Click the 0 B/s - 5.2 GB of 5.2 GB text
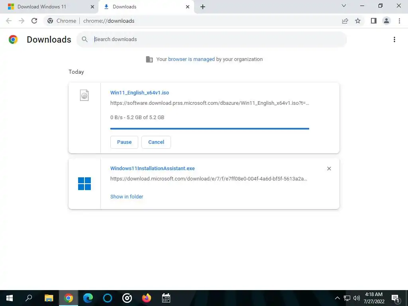408x306 pixels. (x=137, y=118)
